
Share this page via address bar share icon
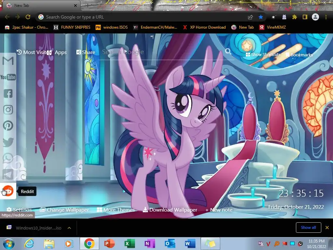[250, 17]
